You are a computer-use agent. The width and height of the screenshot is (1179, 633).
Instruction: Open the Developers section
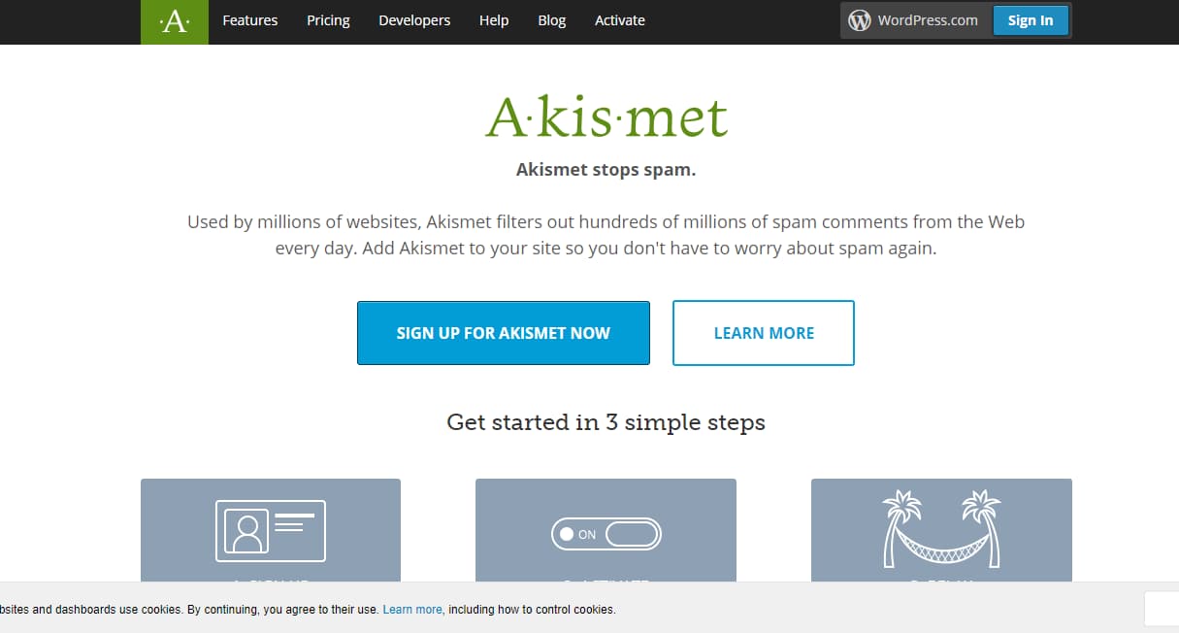(414, 19)
